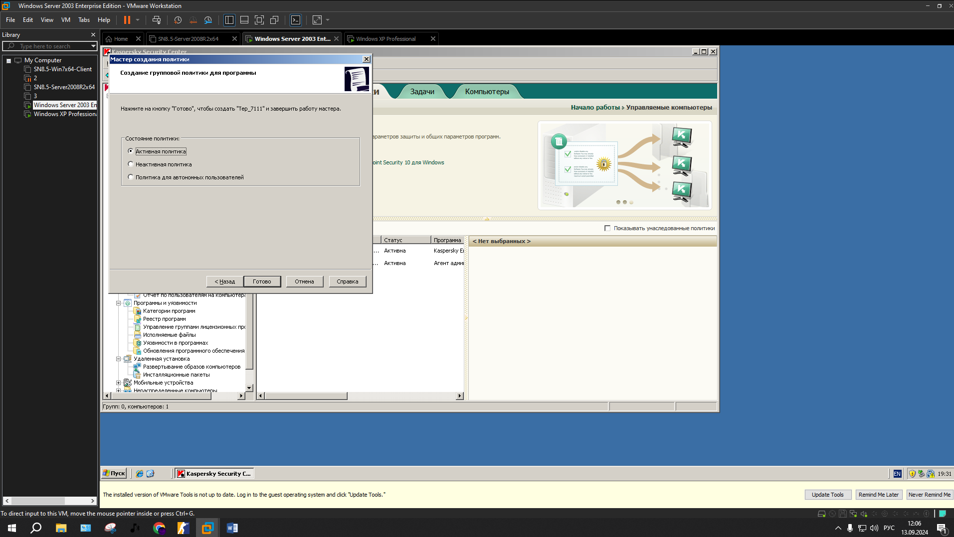Select Активная политика radio button
This screenshot has width=954, height=537.
131,151
